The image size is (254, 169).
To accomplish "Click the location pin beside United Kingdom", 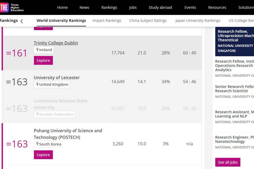I will [x=37, y=84].
